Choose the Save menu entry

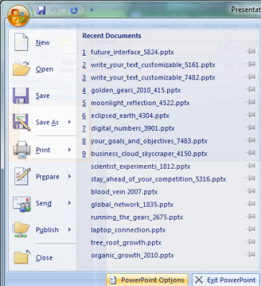[x=42, y=96]
